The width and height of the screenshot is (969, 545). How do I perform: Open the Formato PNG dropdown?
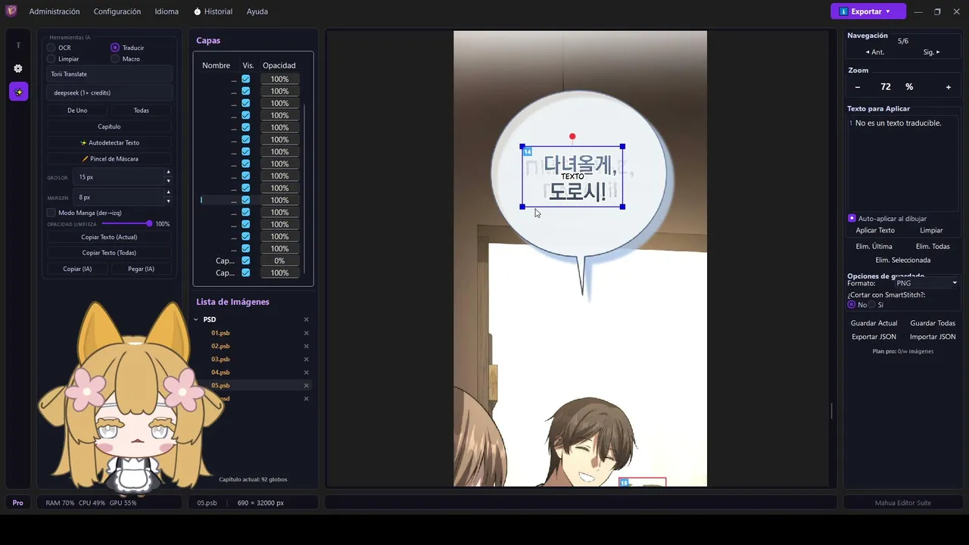(927, 283)
